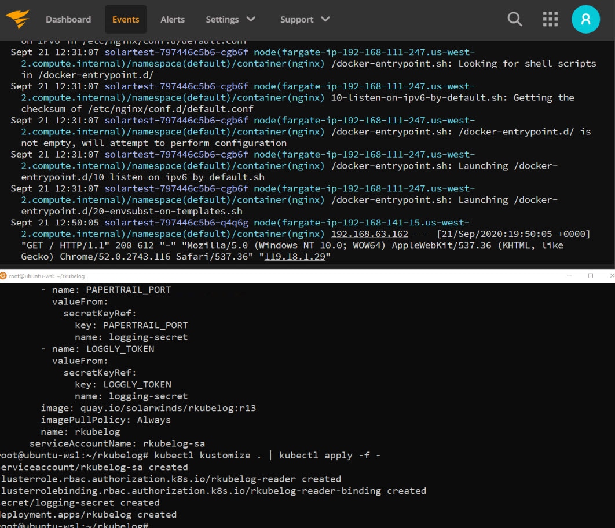Click 'serviceAccountName: rkubelog-sa' terminal line
615x528 pixels.
(118, 443)
